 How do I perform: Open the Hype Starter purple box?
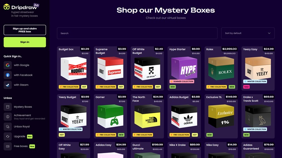point(184,68)
